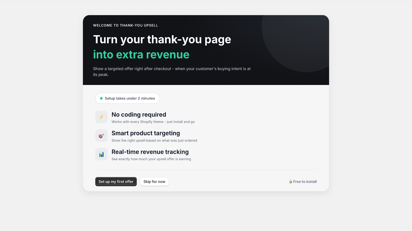
Task: Click 'See exactly how much your upsell offer is earning'
Action: click(151, 159)
